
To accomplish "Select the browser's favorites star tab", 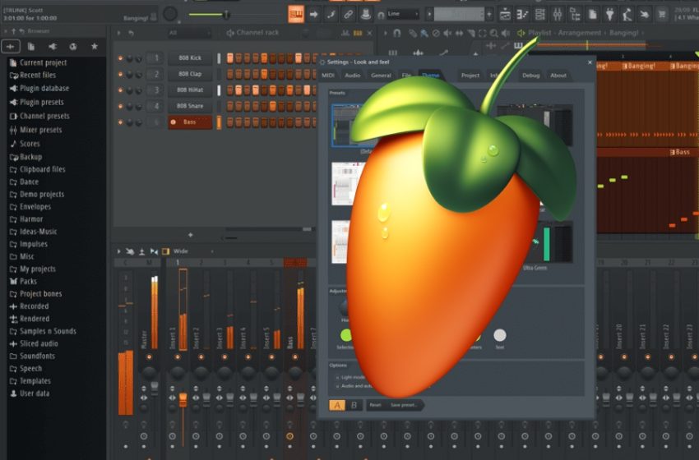I will click(95, 46).
